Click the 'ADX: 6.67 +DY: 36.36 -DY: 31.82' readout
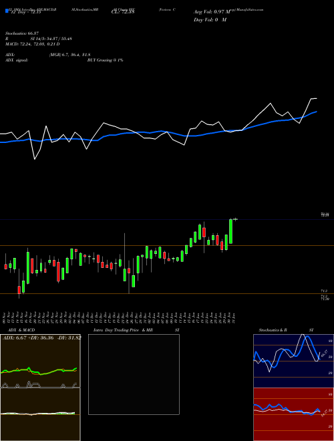334x441 pixels. [42, 337]
